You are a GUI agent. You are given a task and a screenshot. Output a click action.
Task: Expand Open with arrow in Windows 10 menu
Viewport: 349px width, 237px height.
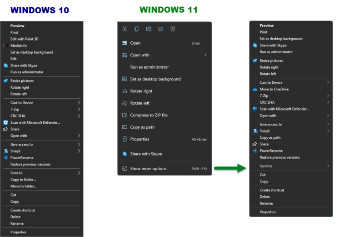tap(79, 136)
